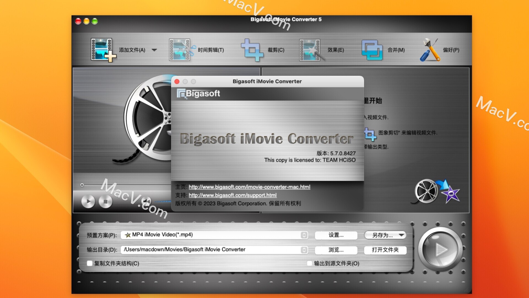529x298 pixels.
Task: Click the 合并(M) label
Action: tap(396, 50)
